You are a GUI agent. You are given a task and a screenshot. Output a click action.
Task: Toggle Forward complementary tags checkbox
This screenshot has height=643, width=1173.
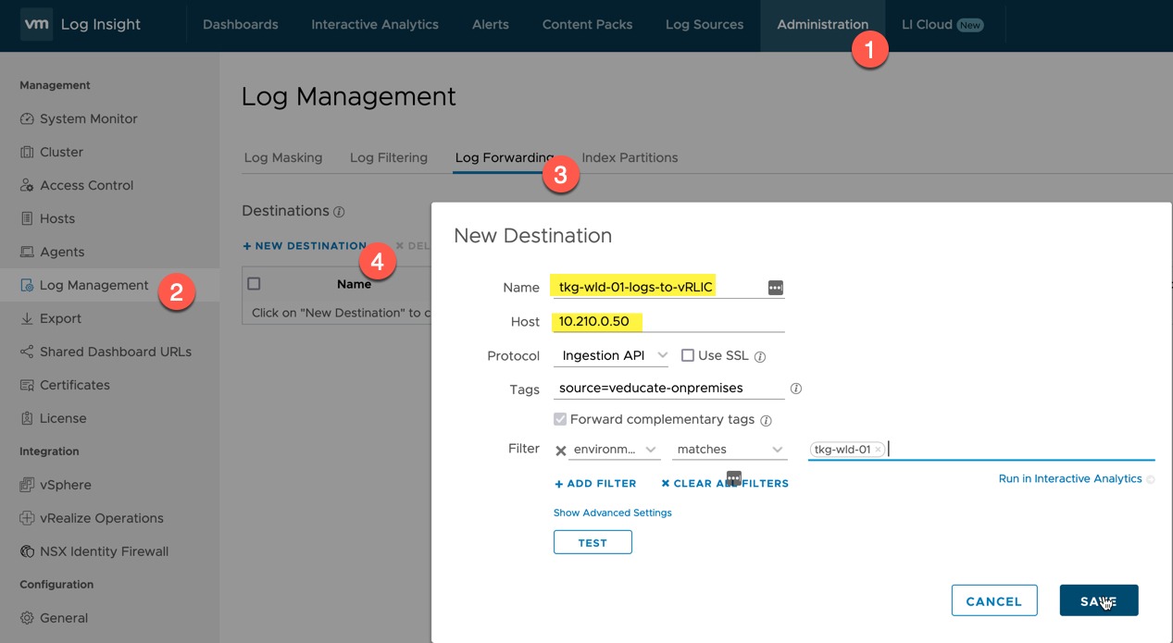click(x=560, y=419)
